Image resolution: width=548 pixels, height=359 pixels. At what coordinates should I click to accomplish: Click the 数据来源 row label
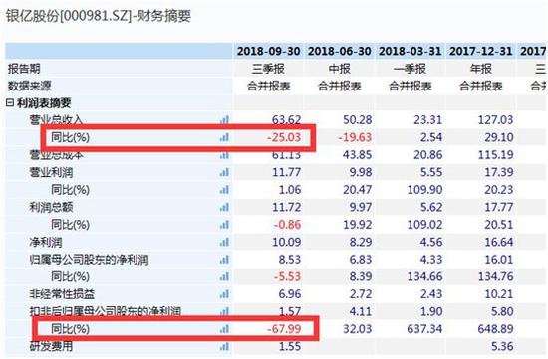29,86
